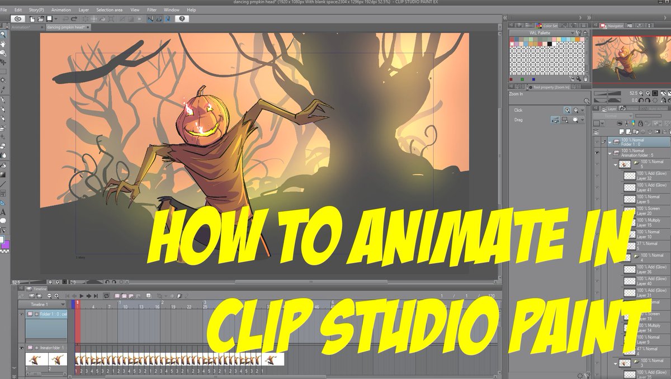Select the Hand move tool
This screenshot has width=671, height=379.
3,44
